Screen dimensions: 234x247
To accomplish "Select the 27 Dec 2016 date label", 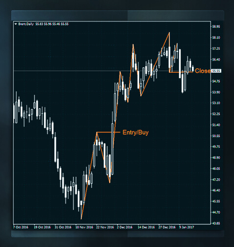I will (x=167, y=227).
